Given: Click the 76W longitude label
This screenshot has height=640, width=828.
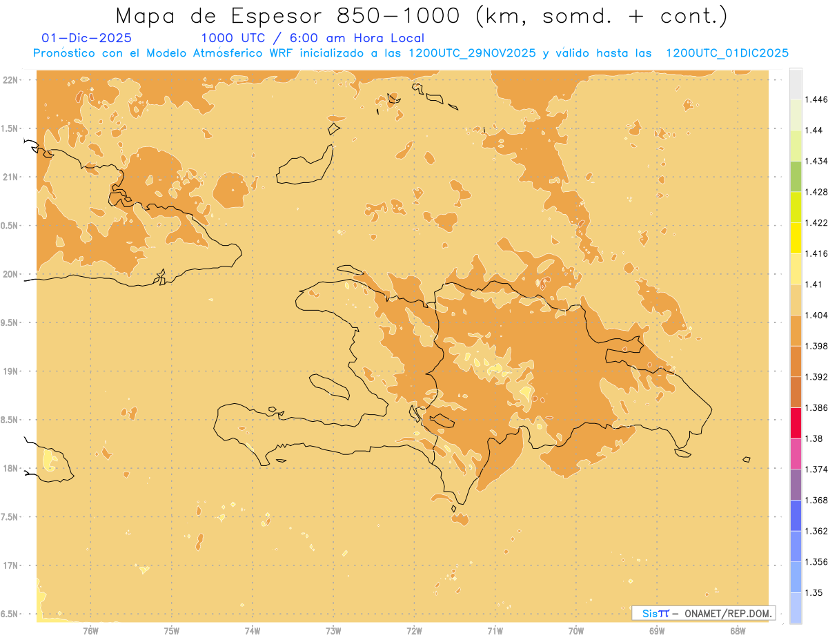Looking at the screenshot, I should pyautogui.click(x=90, y=630).
